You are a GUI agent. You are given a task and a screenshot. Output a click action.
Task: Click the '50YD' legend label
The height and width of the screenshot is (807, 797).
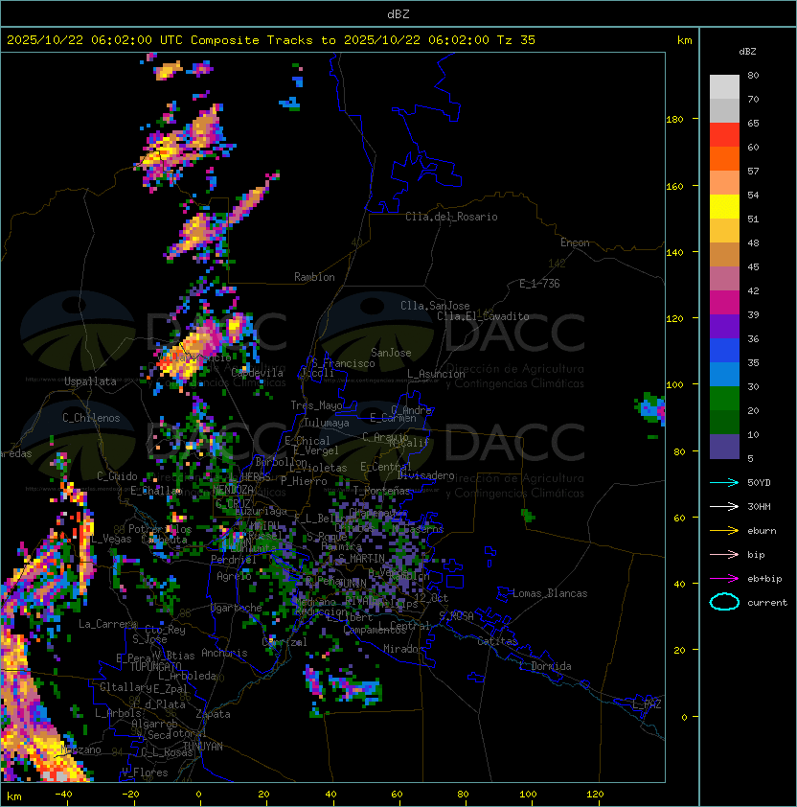point(759,482)
